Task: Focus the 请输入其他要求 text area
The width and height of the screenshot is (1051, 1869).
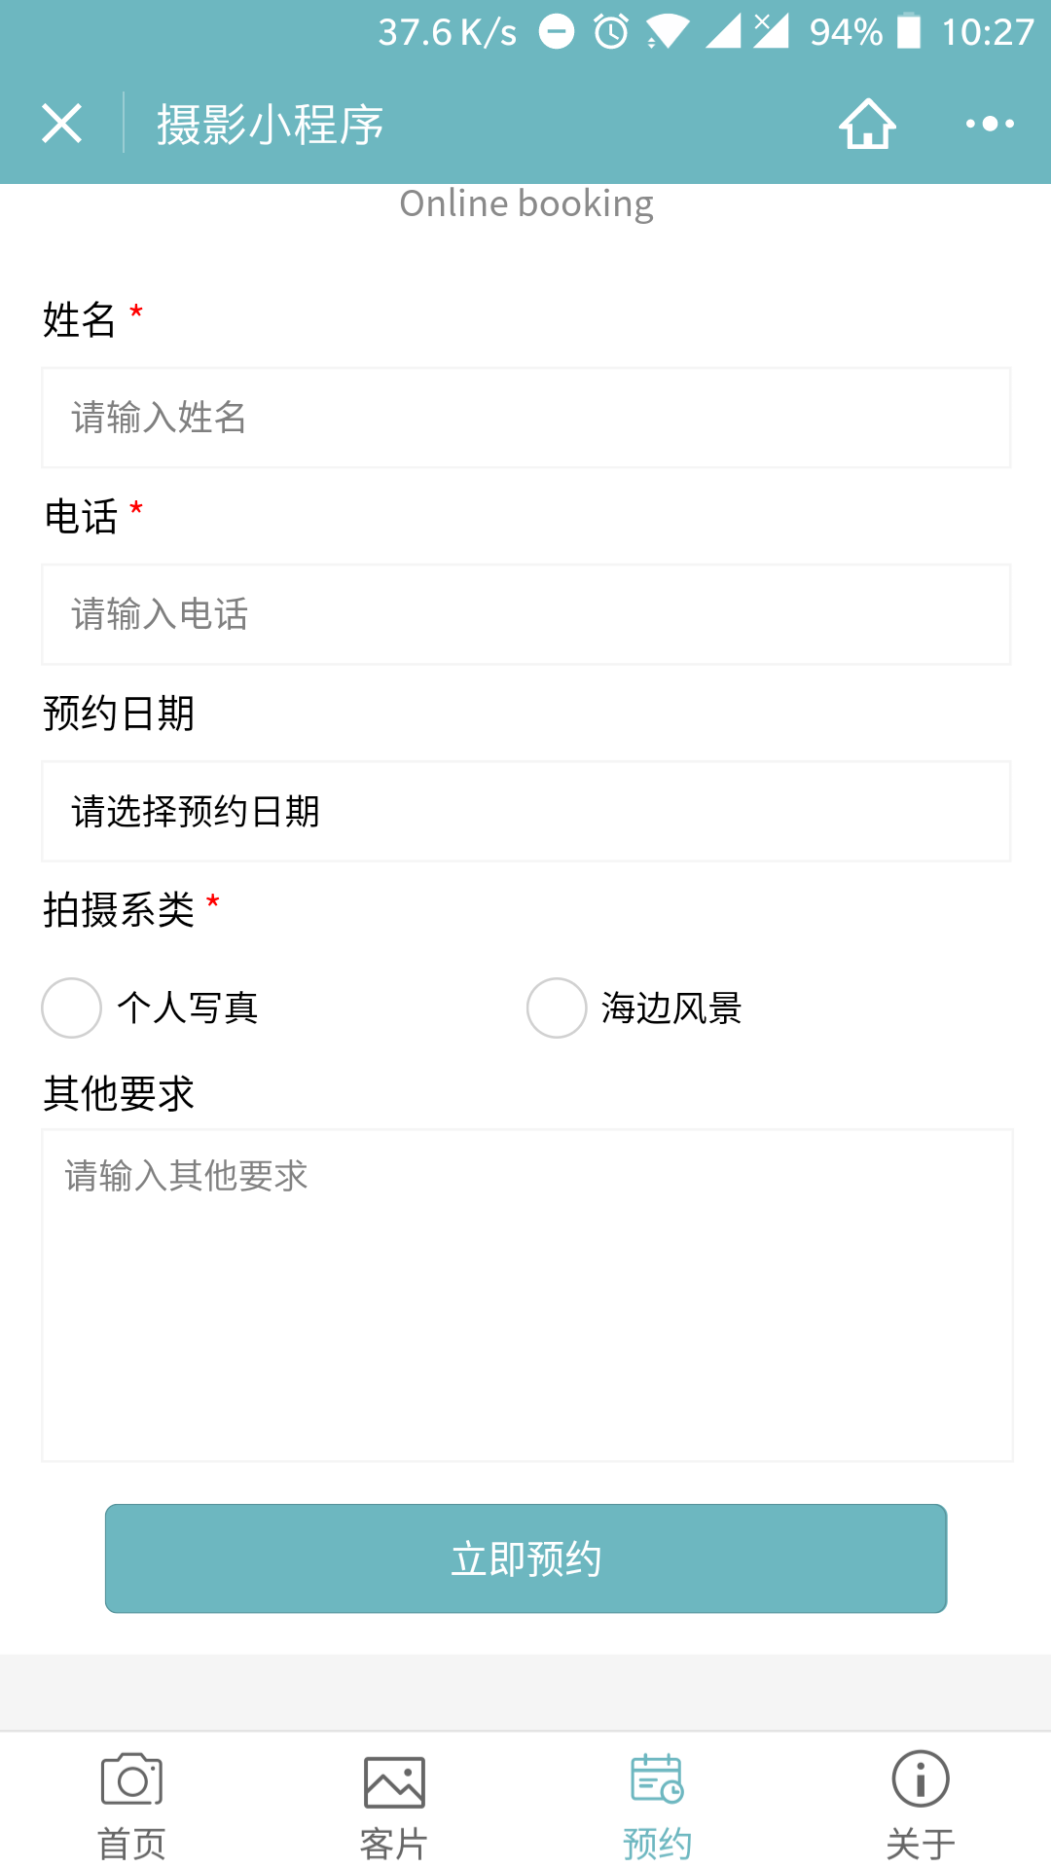Action: pyautogui.click(x=525, y=1295)
